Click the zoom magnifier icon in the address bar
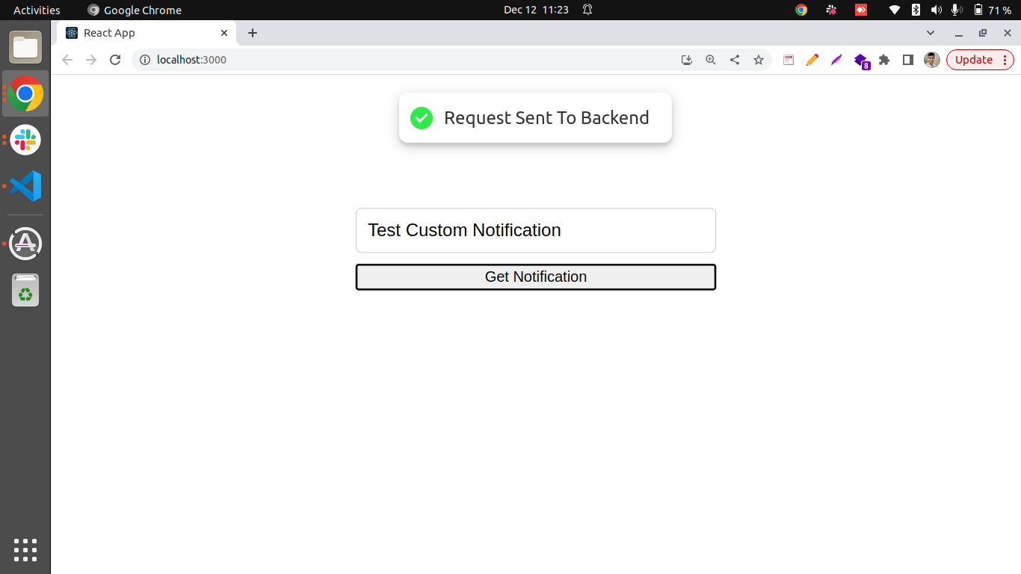Viewport: 1021px width, 574px height. click(710, 60)
